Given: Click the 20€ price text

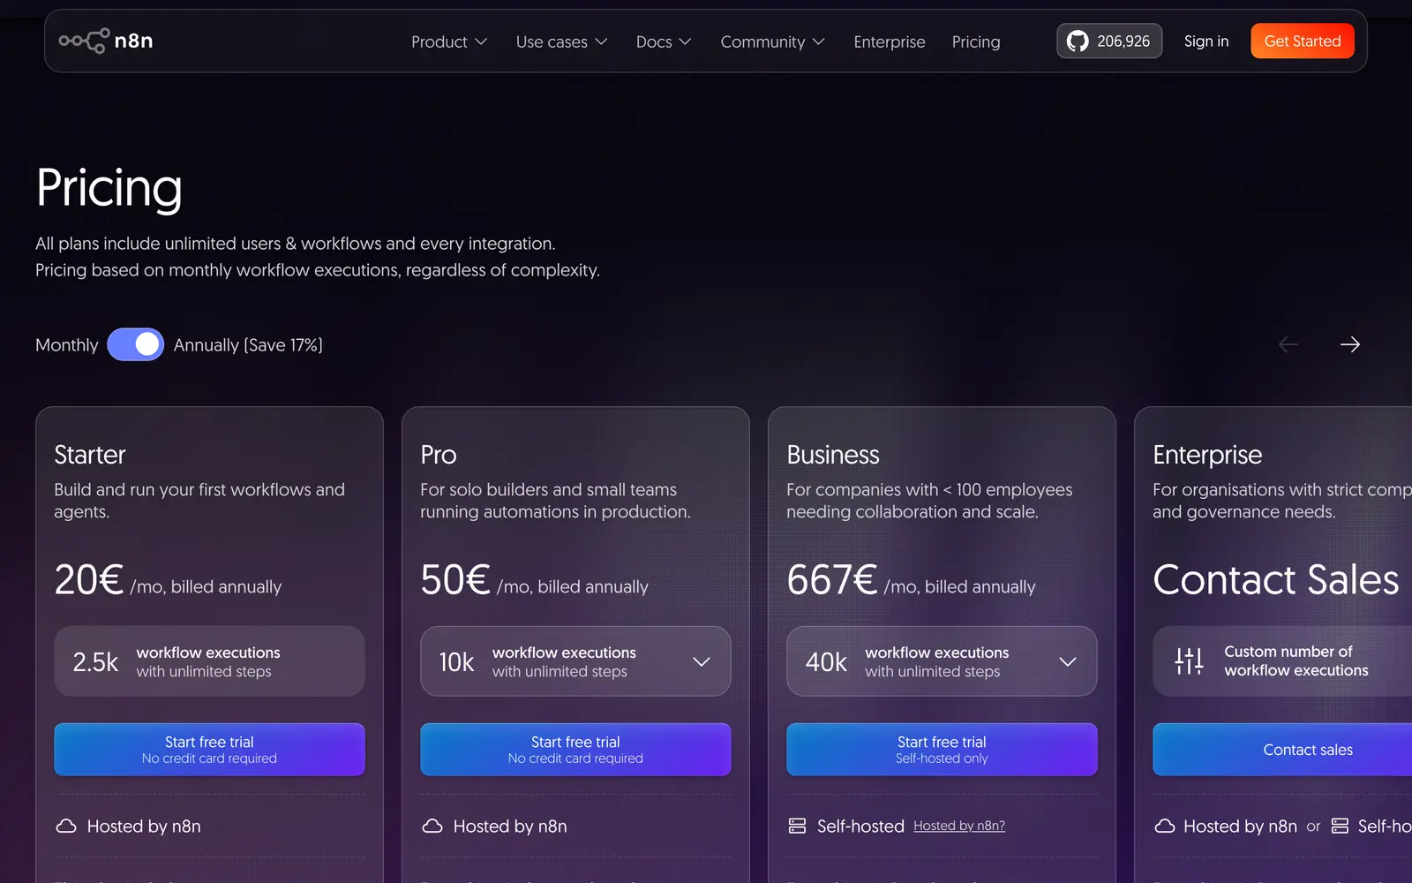Looking at the screenshot, I should [x=88, y=580].
